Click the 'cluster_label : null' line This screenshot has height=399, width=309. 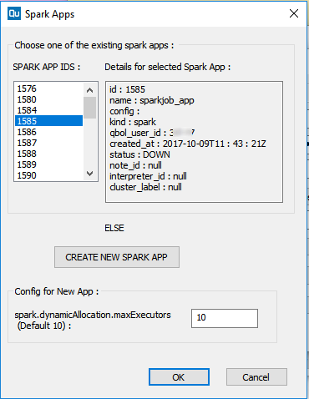(145, 187)
